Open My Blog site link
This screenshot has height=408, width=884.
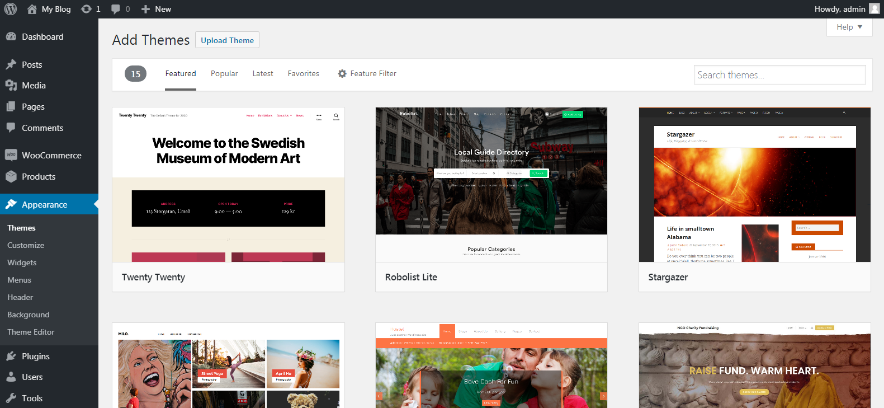(56, 9)
